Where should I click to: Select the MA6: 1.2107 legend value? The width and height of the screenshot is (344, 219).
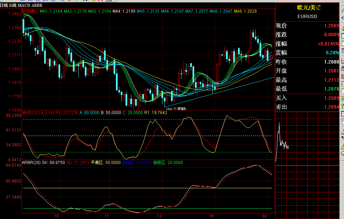tap(172, 11)
